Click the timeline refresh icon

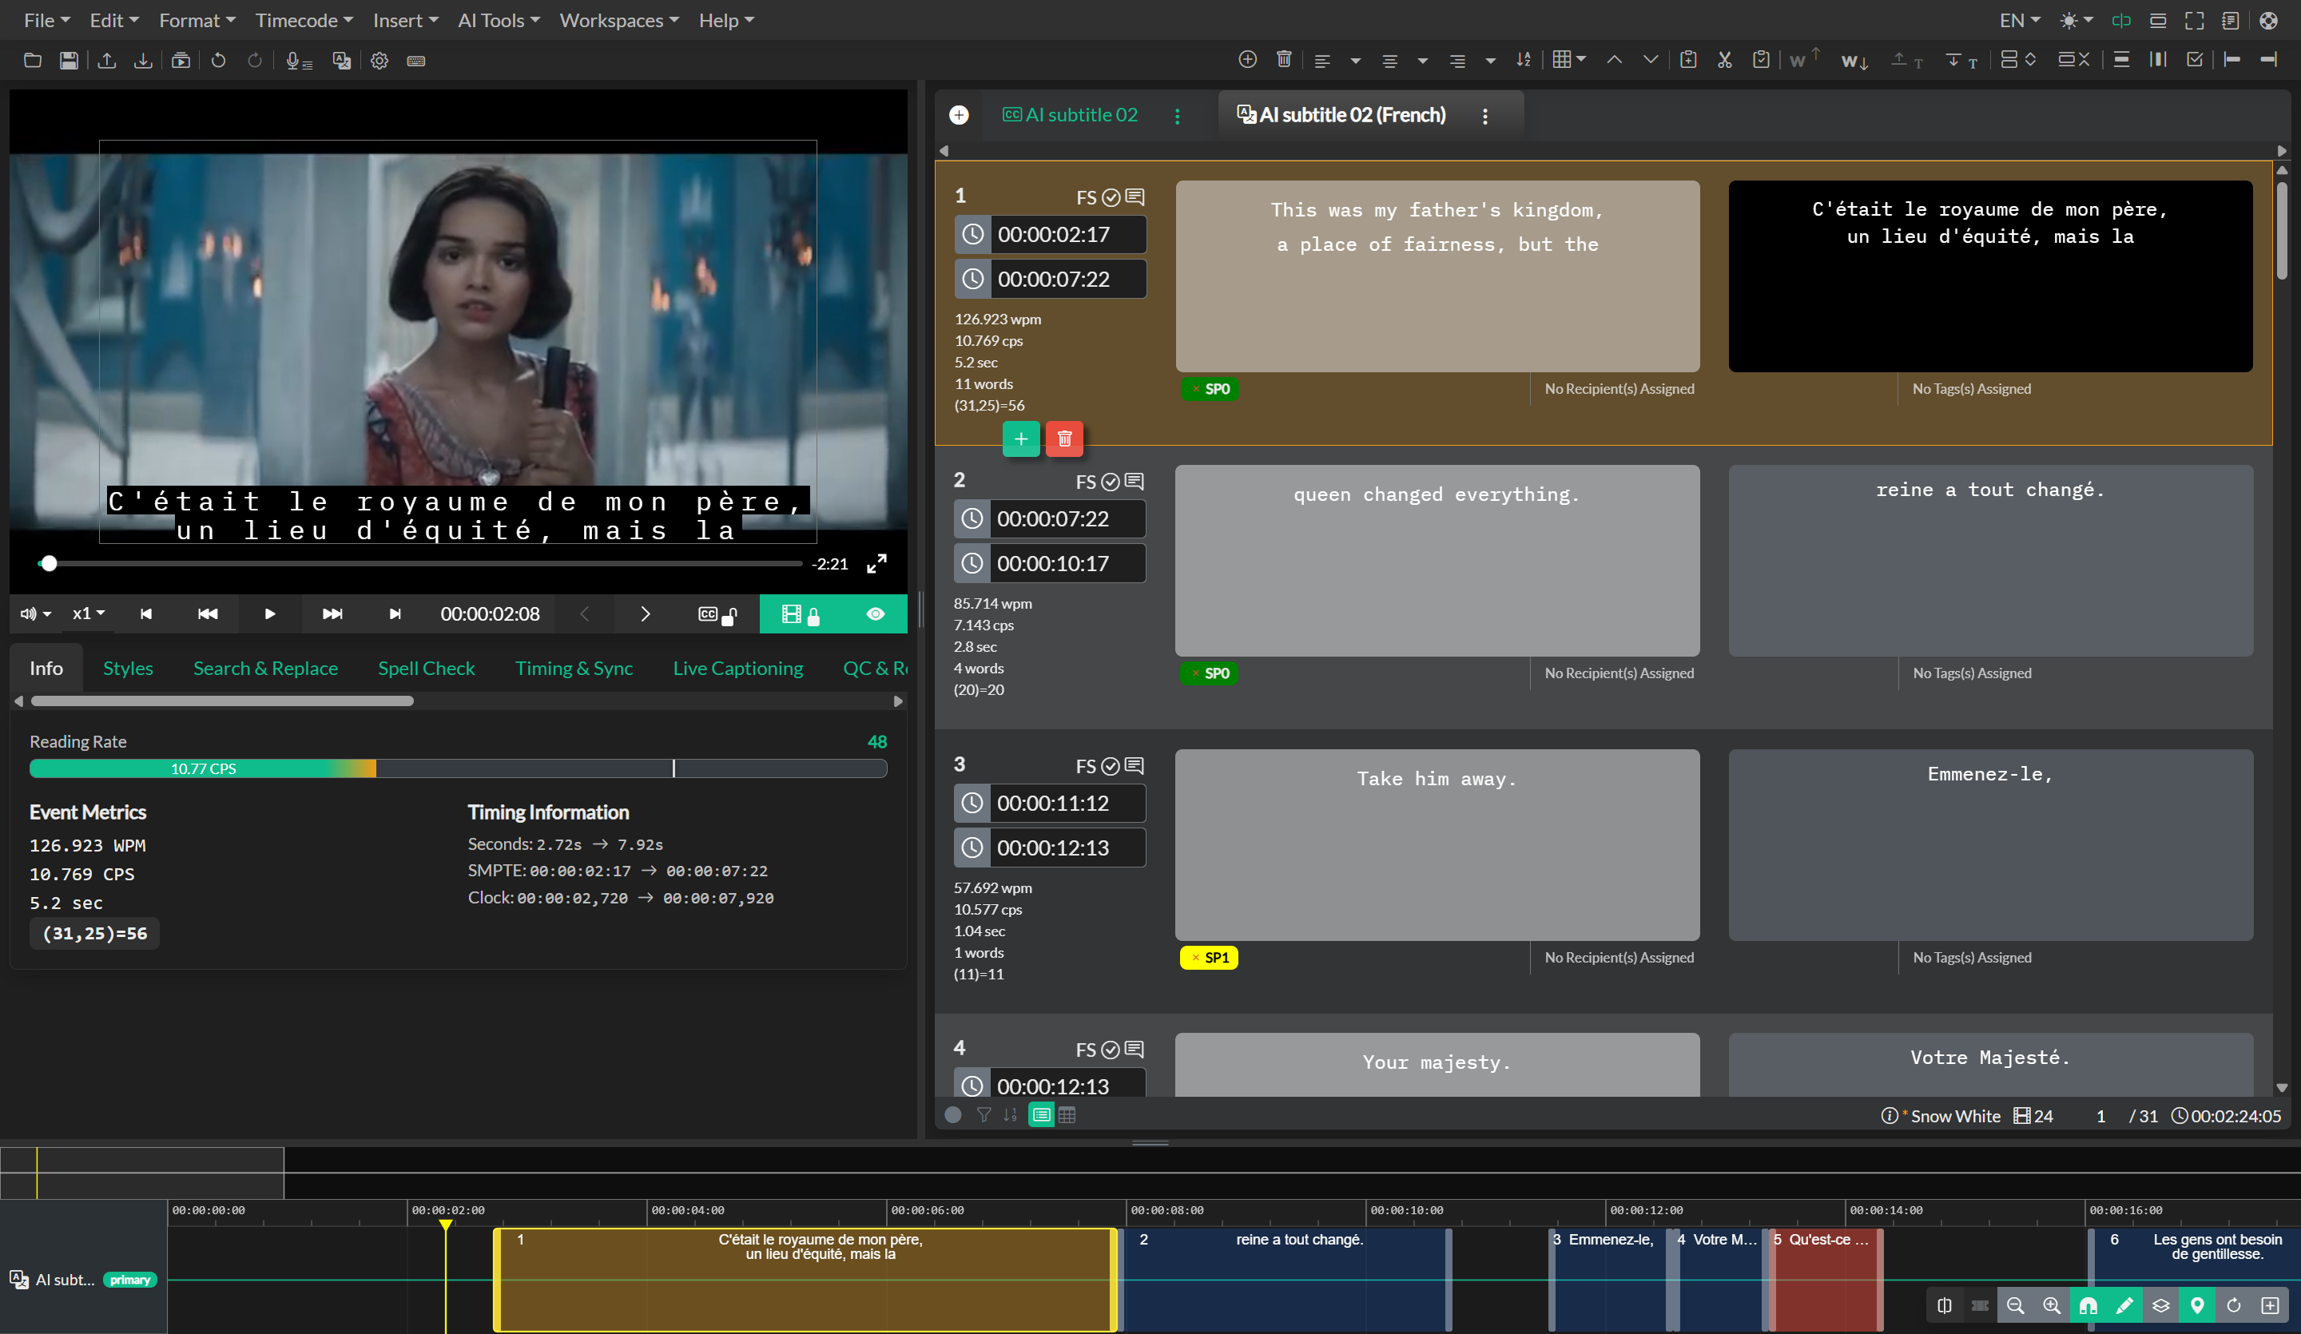click(x=2233, y=1306)
